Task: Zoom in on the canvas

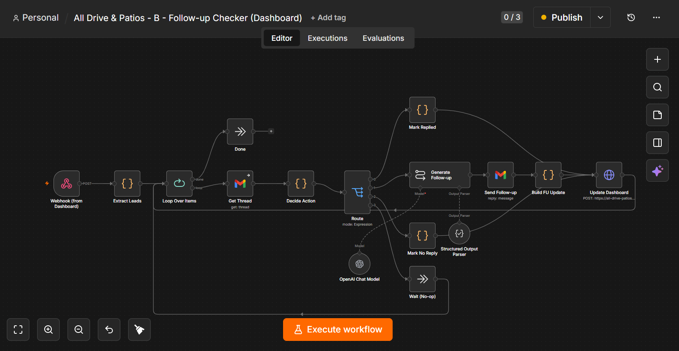Action: click(48, 330)
